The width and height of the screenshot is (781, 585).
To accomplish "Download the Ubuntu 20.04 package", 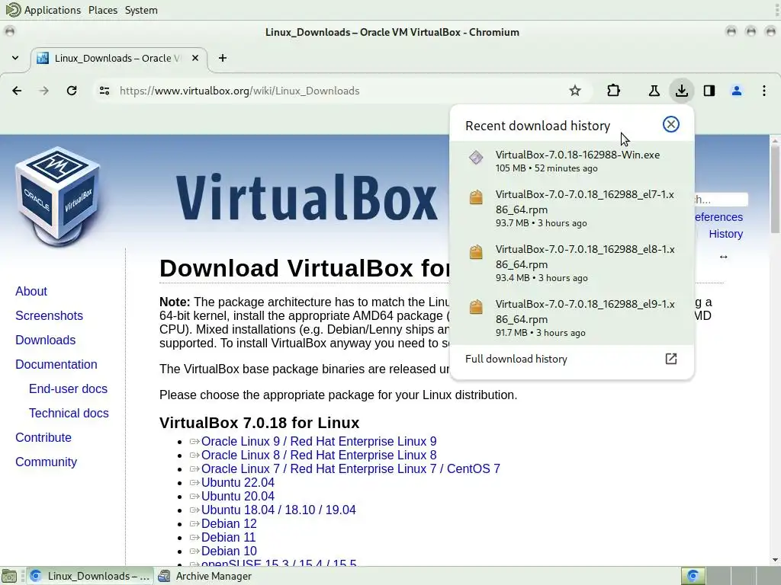I will coord(238,496).
